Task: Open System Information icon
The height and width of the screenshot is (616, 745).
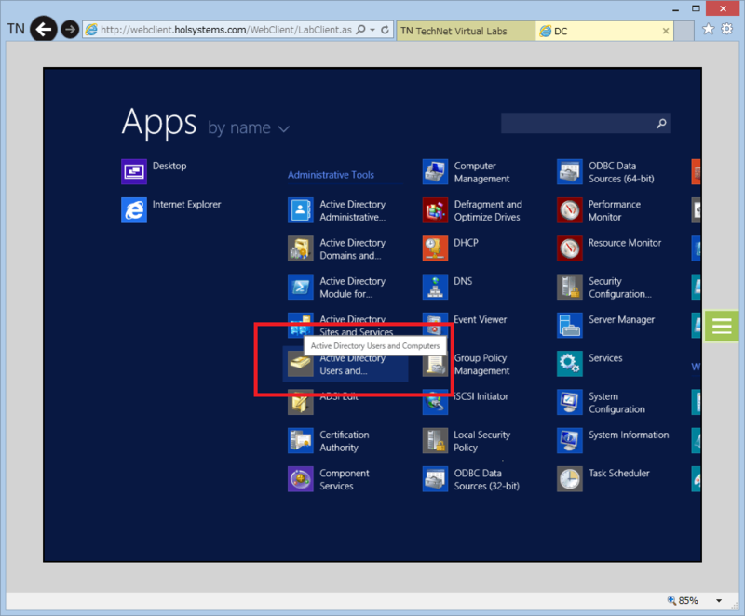Action: coord(570,440)
